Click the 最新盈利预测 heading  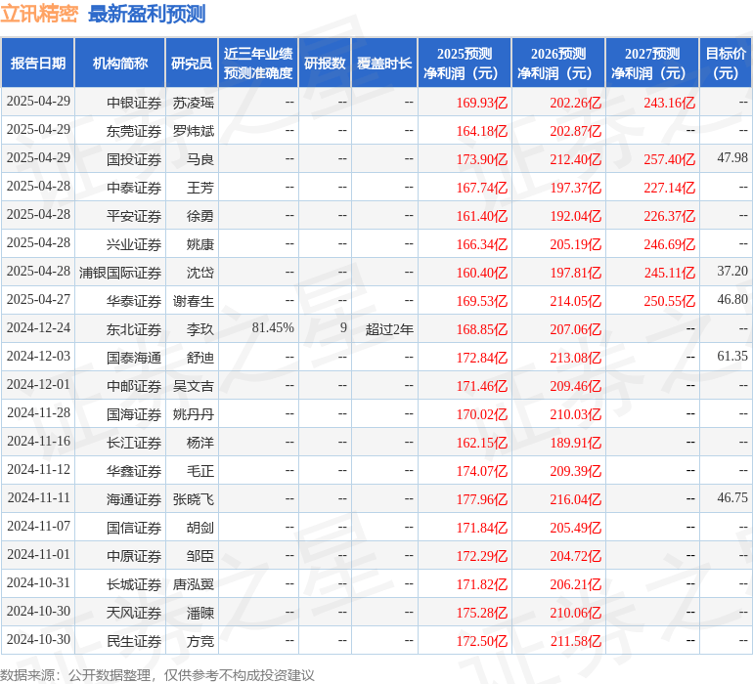click(147, 14)
